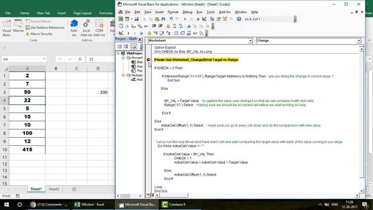
Task: Open COM Add-ins from the Excel ribbon
Action: pyautogui.click(x=99, y=28)
